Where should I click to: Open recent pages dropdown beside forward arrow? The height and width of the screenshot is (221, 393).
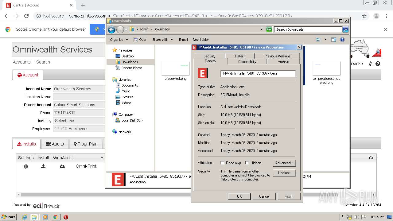tap(126, 30)
